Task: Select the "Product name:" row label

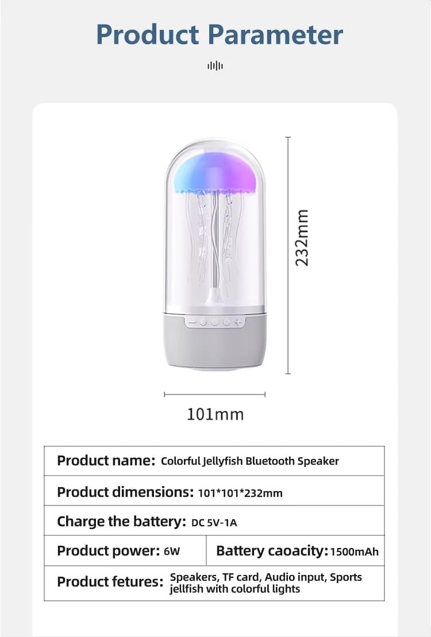Action: [x=106, y=461]
